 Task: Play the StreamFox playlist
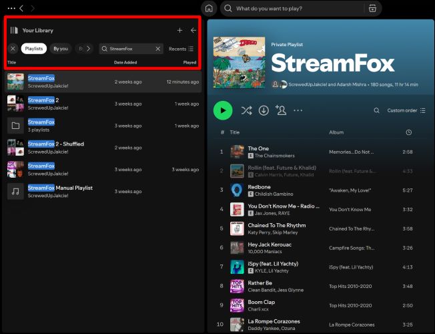(x=223, y=110)
